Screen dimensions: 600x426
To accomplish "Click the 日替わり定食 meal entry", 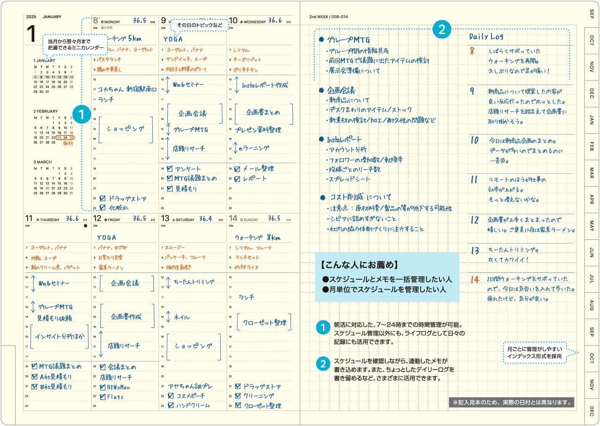I will [110, 257].
